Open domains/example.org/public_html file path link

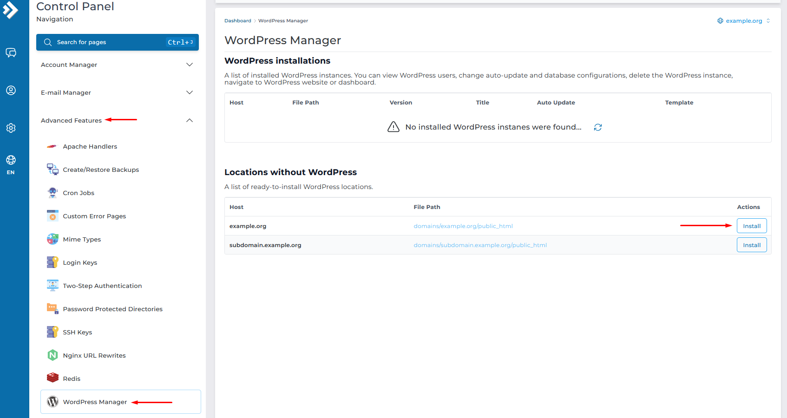point(463,226)
